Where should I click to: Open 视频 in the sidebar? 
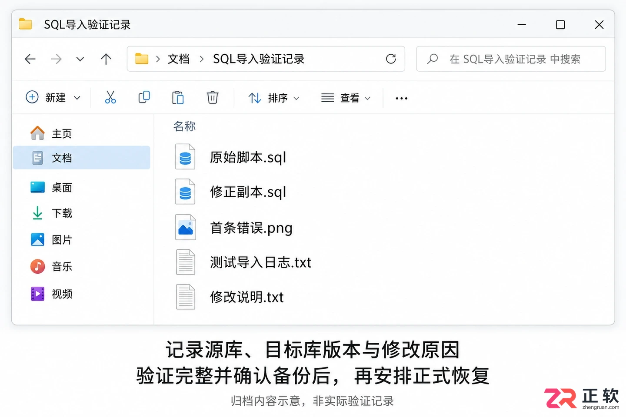pyautogui.click(x=82, y=294)
